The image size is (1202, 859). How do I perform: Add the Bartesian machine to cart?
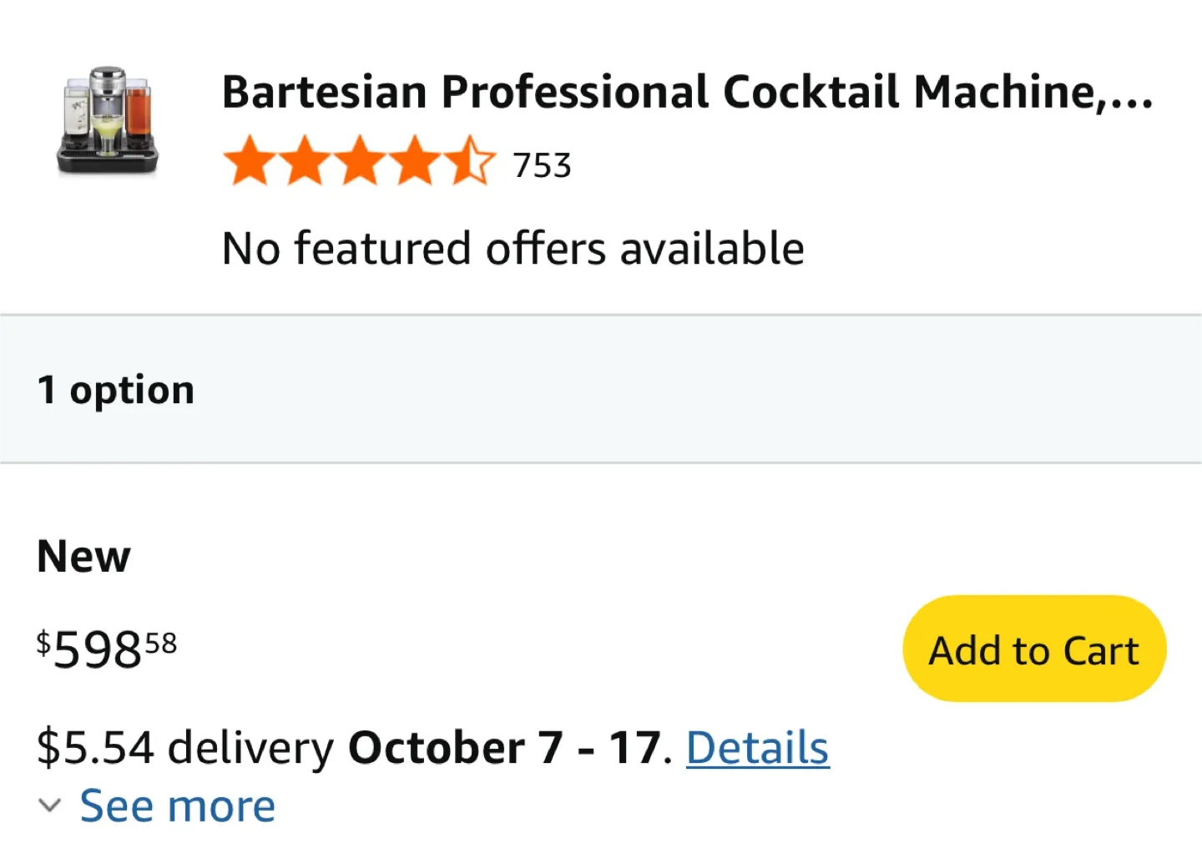tap(1033, 649)
